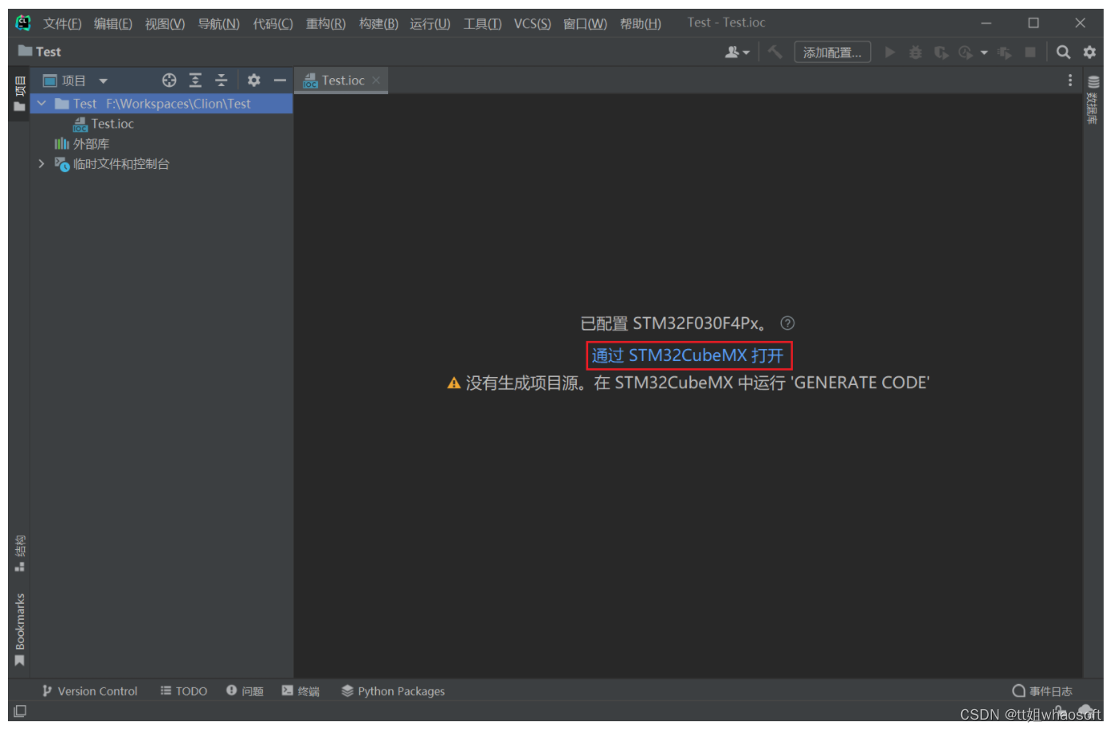Open the 构建(B) menu
Screen dimensions: 1114x730
[379, 24]
